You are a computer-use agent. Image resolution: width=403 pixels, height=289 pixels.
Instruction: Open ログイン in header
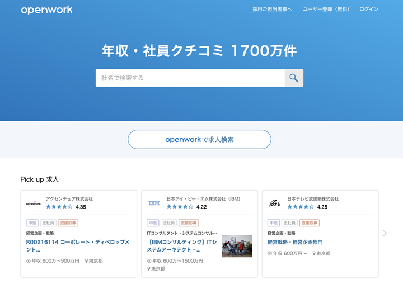(369, 10)
